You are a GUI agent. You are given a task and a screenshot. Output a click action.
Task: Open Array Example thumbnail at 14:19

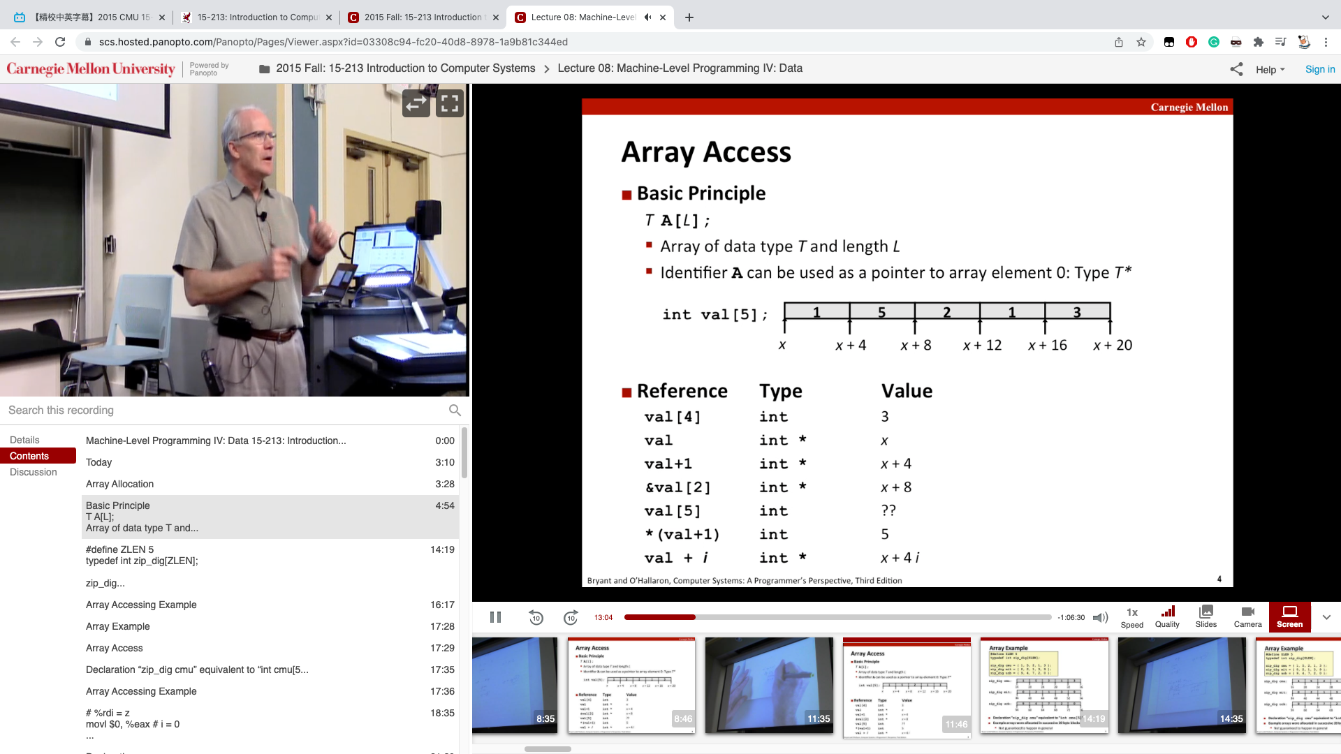(1044, 685)
